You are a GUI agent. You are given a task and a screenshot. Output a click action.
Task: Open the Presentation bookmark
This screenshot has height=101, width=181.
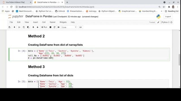pyautogui.click(x=75, y=11)
